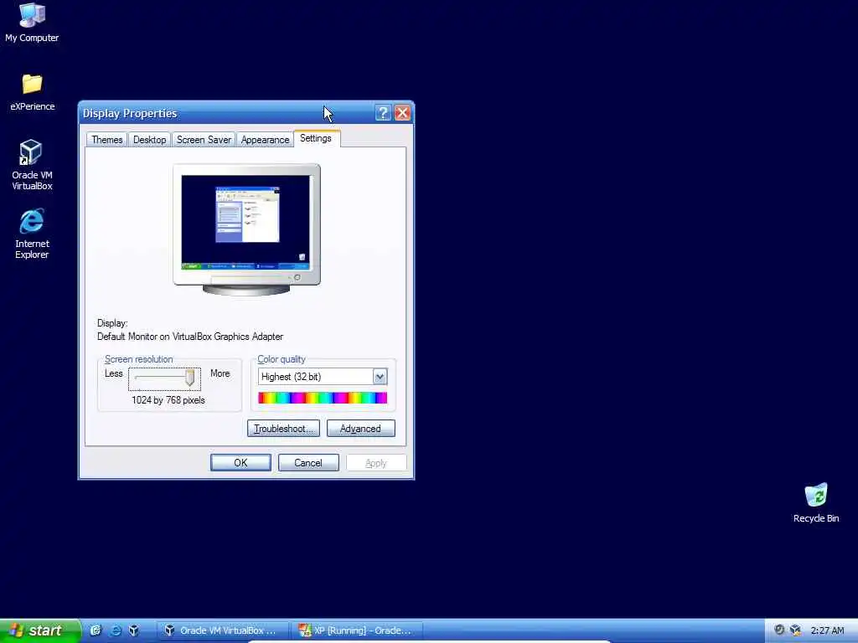Click the first system tray icon

pos(779,630)
